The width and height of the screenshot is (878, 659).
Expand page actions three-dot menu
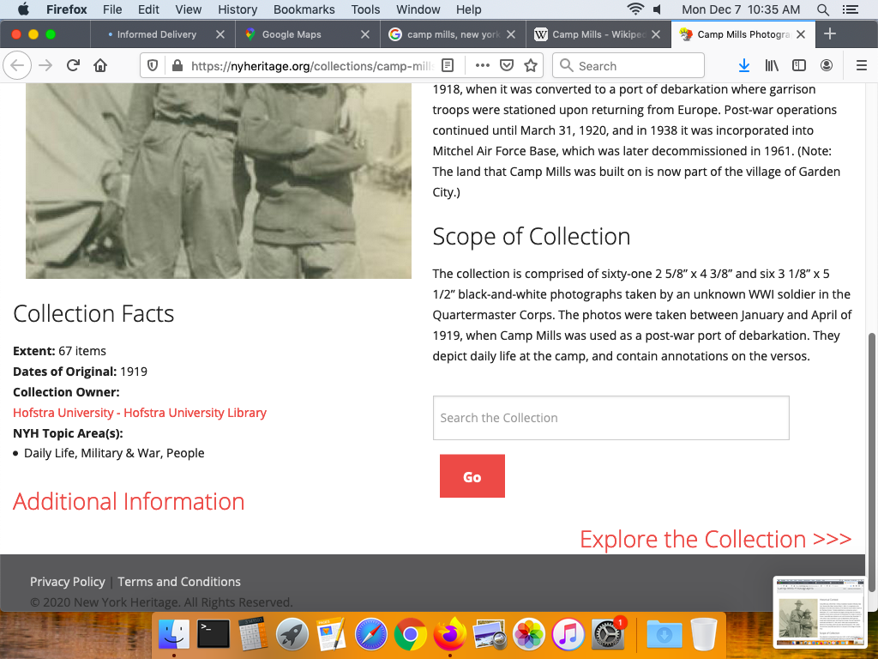482,66
